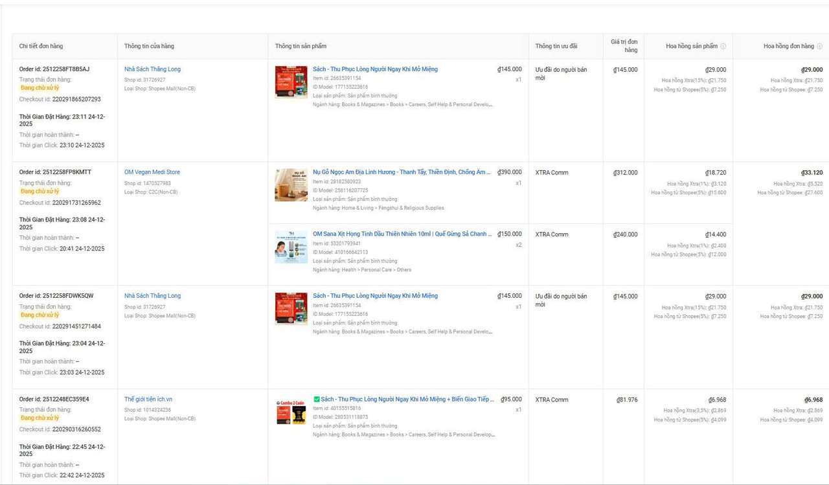
Task: Click Chi tiết đơn hàng column header
Action: click(41, 47)
